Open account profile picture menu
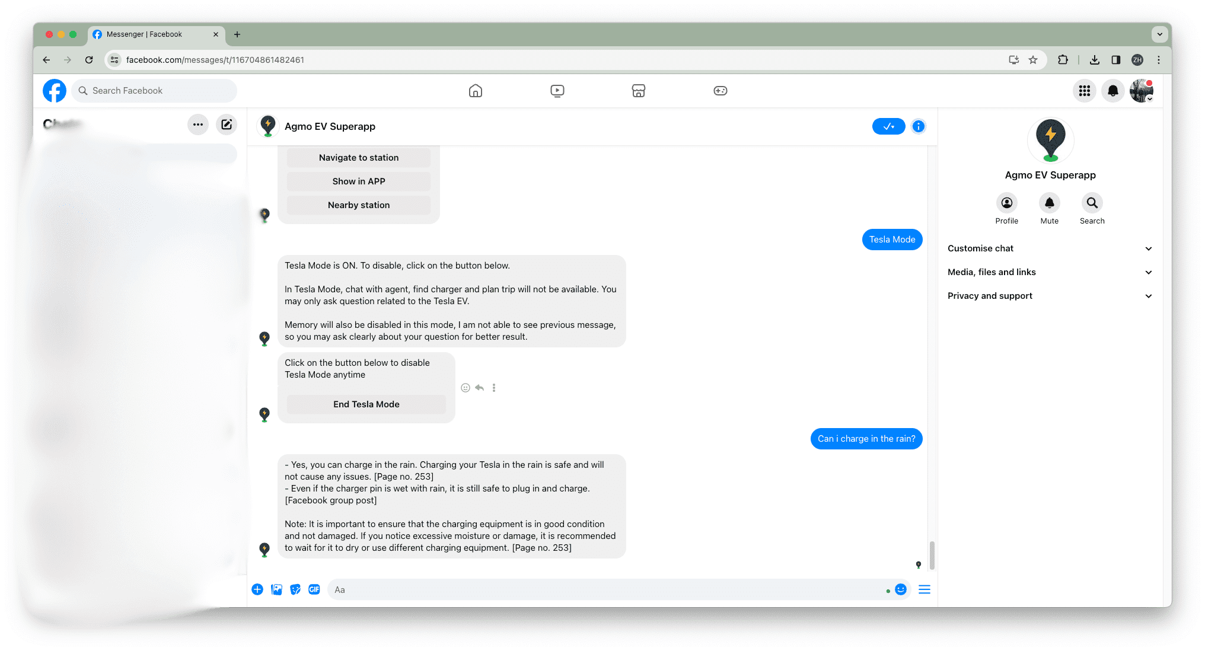 [x=1142, y=91]
